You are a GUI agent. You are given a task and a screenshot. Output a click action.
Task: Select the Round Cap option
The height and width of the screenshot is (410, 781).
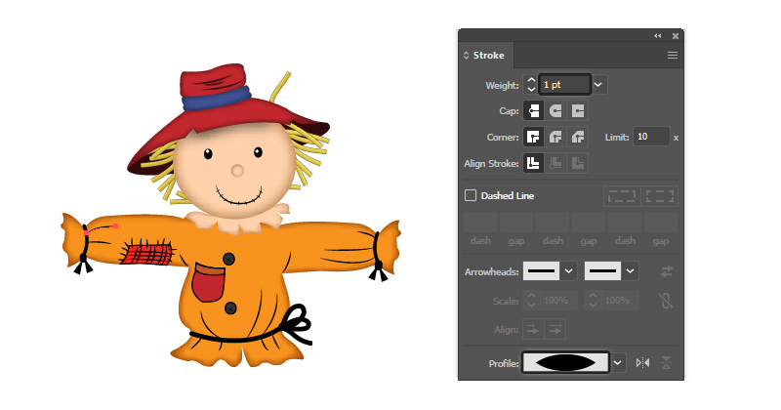(x=556, y=110)
